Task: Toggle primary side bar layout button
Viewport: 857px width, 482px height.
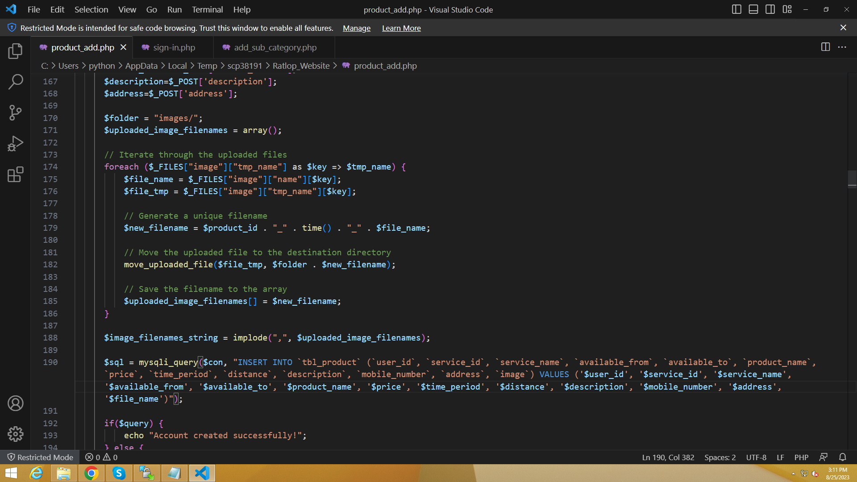Action: [736, 9]
